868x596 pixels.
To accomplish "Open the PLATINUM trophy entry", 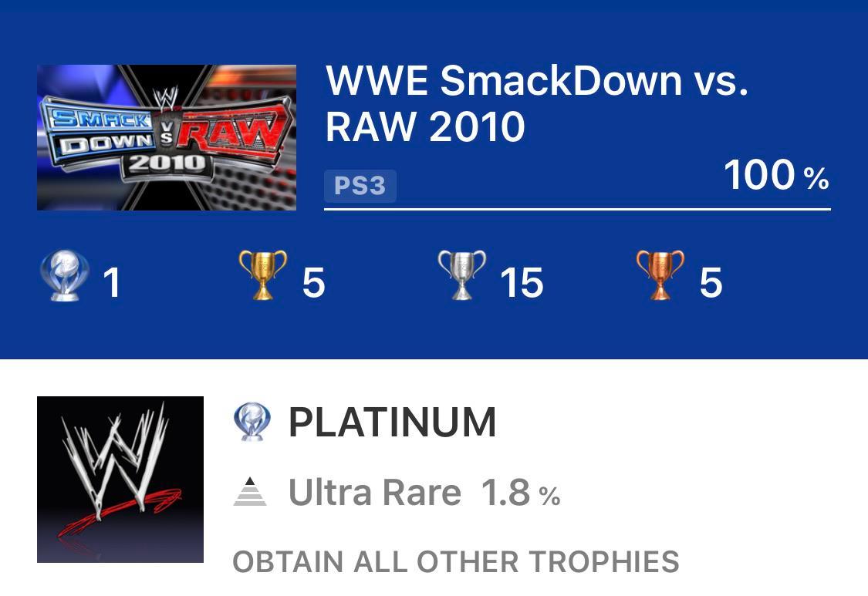I will [392, 422].
